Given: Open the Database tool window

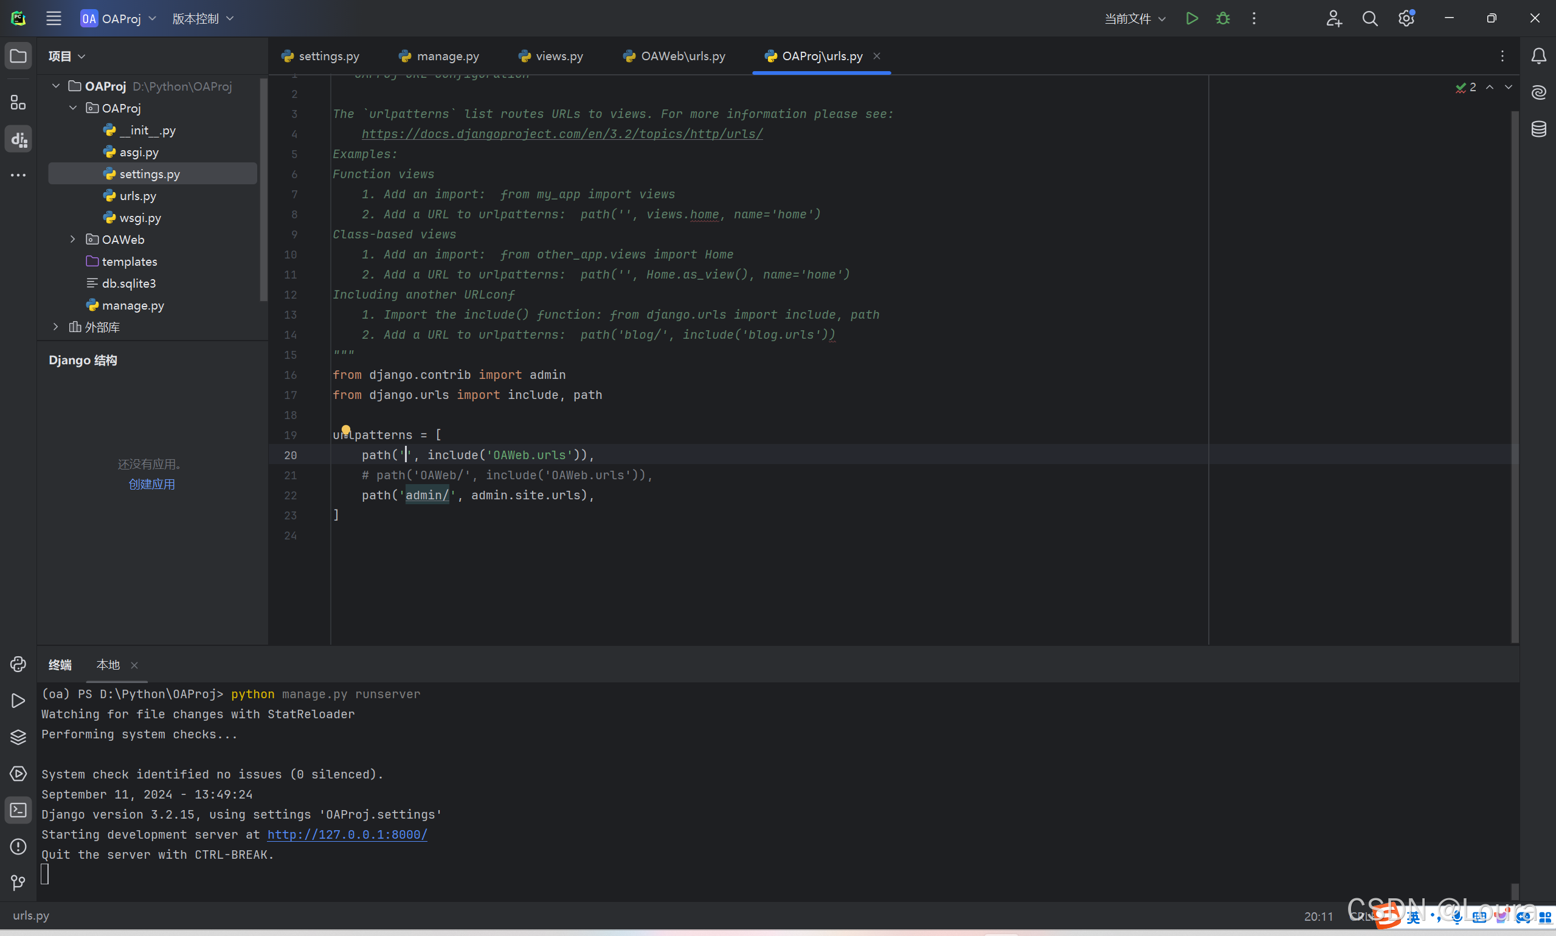Looking at the screenshot, I should (1538, 130).
